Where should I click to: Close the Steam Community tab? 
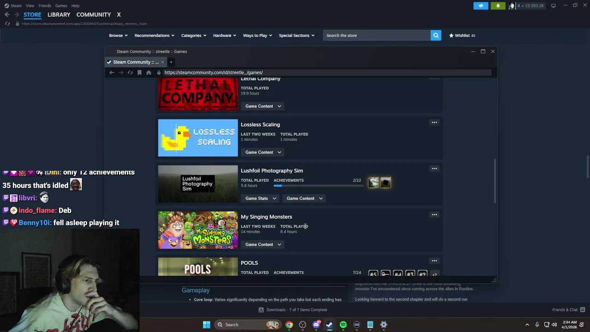[162, 62]
